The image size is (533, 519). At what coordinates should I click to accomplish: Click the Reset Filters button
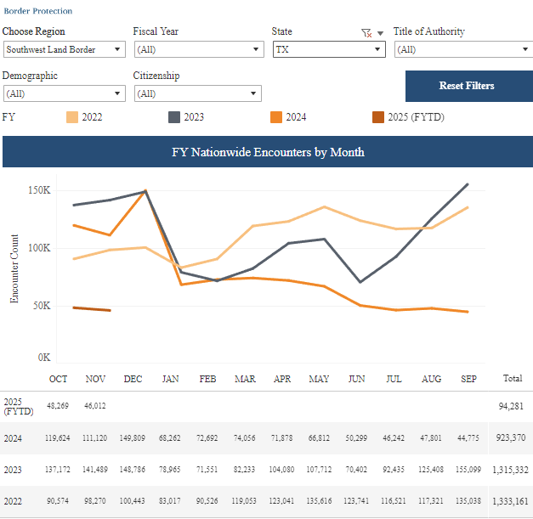pos(469,86)
